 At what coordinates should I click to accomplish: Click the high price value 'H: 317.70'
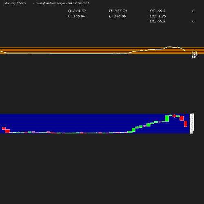(118, 11)
